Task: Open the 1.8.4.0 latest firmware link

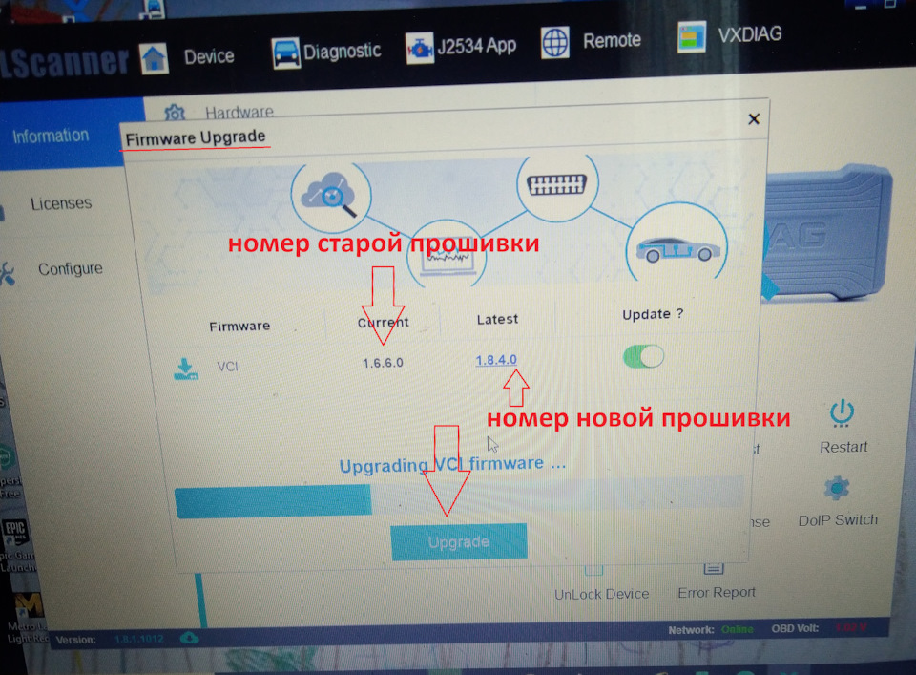Action: [x=497, y=361]
